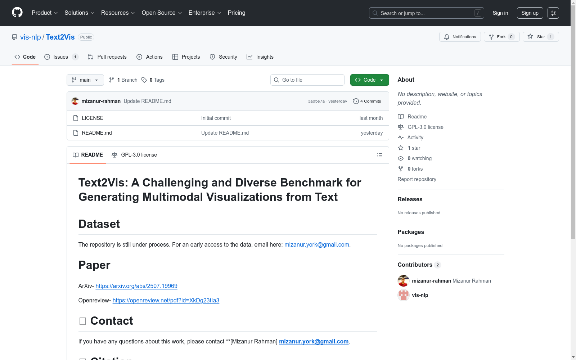The height and width of the screenshot is (360, 576).
Task: Expand the Resources menu
Action: (x=118, y=13)
